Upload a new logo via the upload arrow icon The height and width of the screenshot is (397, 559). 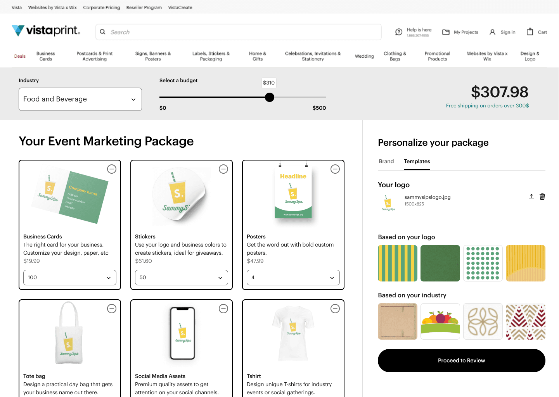[x=531, y=197]
